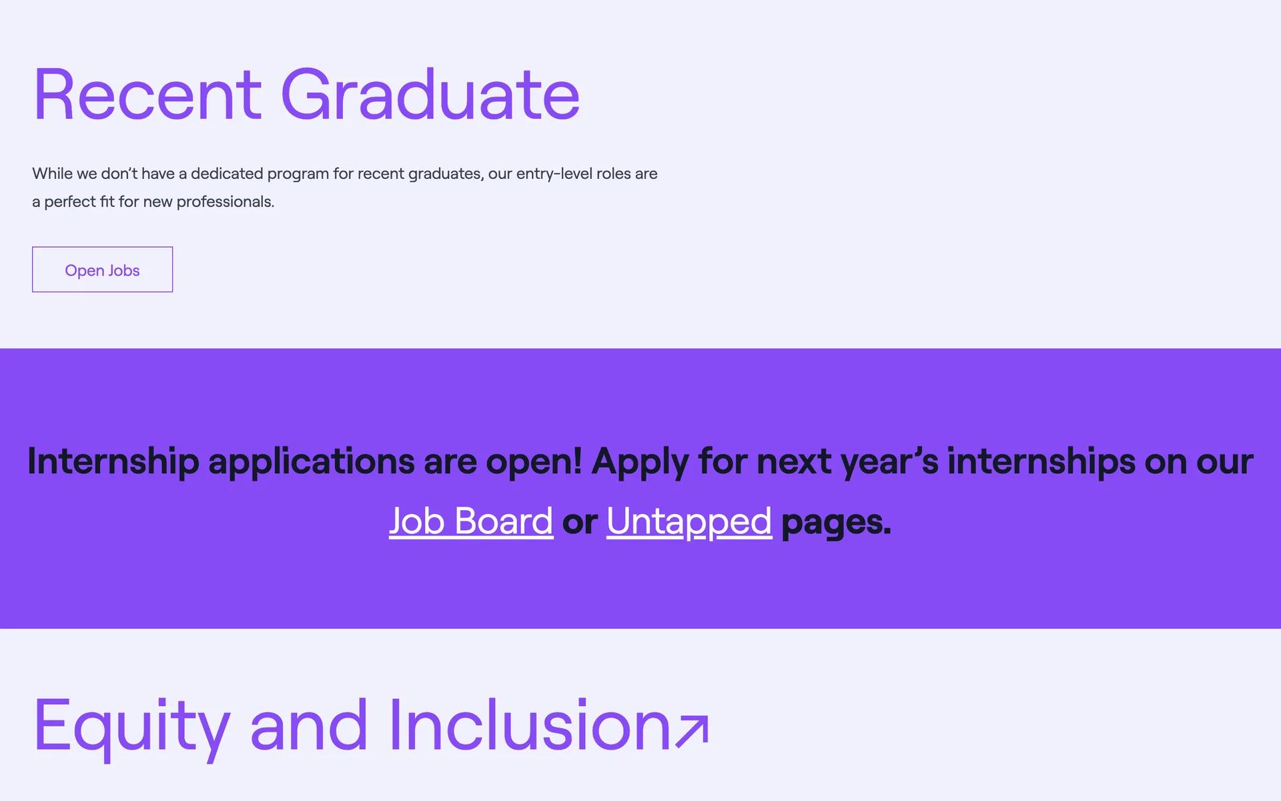The image size is (1281, 801).
Task: Click the word "Graduate" in the heading
Action: 430,95
